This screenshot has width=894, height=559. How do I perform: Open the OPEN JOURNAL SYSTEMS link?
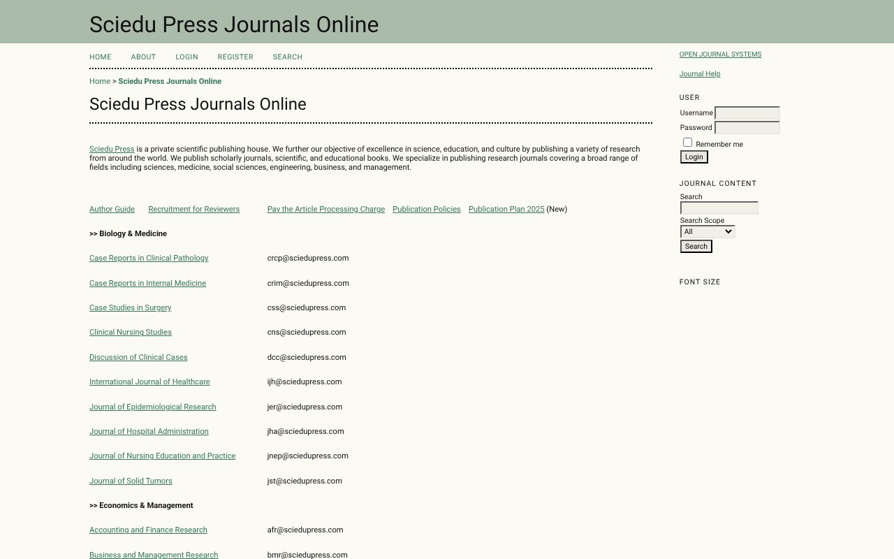720,54
